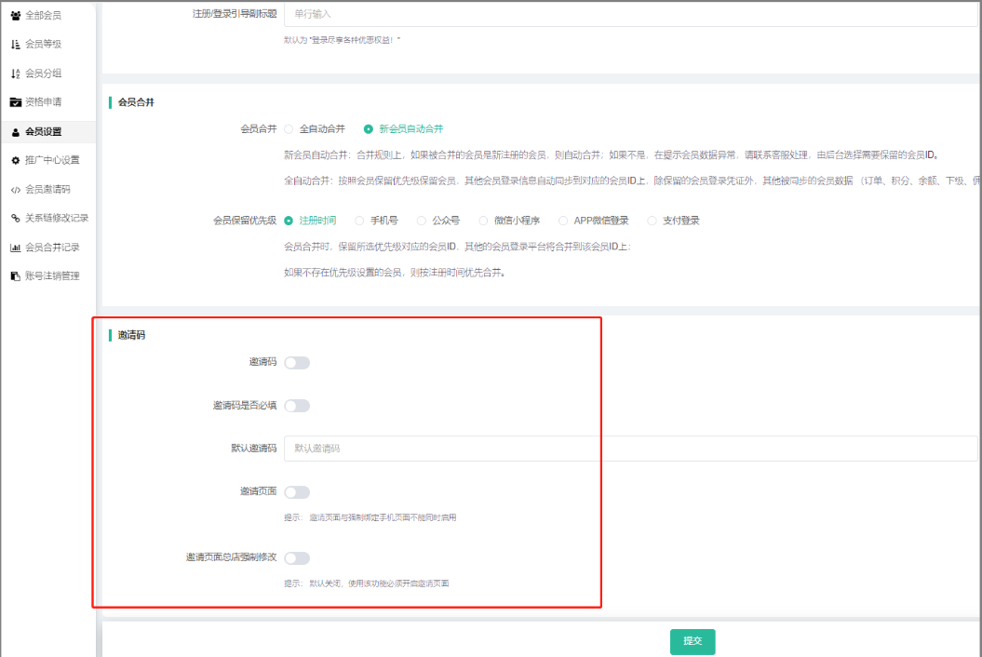Viewport: 982px width, 657px height.
Task: Select the 微信小程序 radio option
Action: [x=483, y=221]
